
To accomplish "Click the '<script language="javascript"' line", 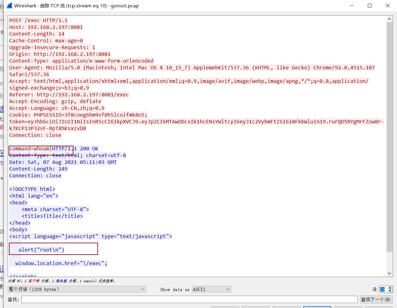I will point(91,237).
